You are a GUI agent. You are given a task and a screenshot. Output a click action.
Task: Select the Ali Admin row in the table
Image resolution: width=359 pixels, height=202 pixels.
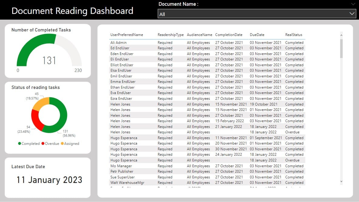pyautogui.click(x=182, y=42)
